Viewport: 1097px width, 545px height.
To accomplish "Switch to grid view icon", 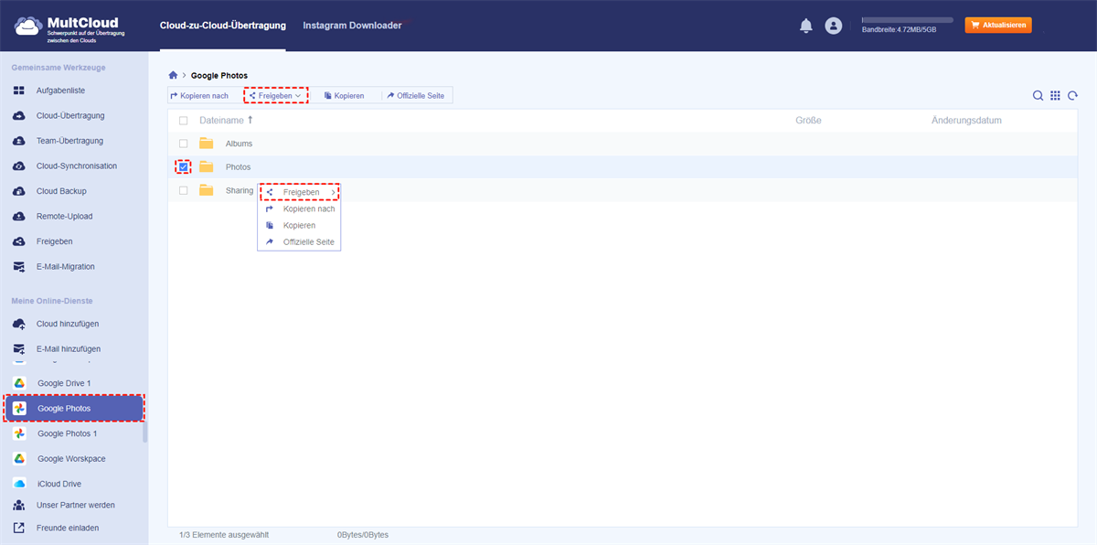I will pyautogui.click(x=1055, y=96).
